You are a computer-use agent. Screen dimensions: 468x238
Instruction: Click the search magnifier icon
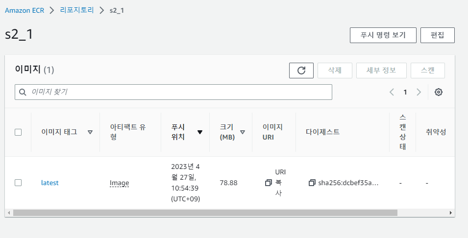[x=23, y=92]
